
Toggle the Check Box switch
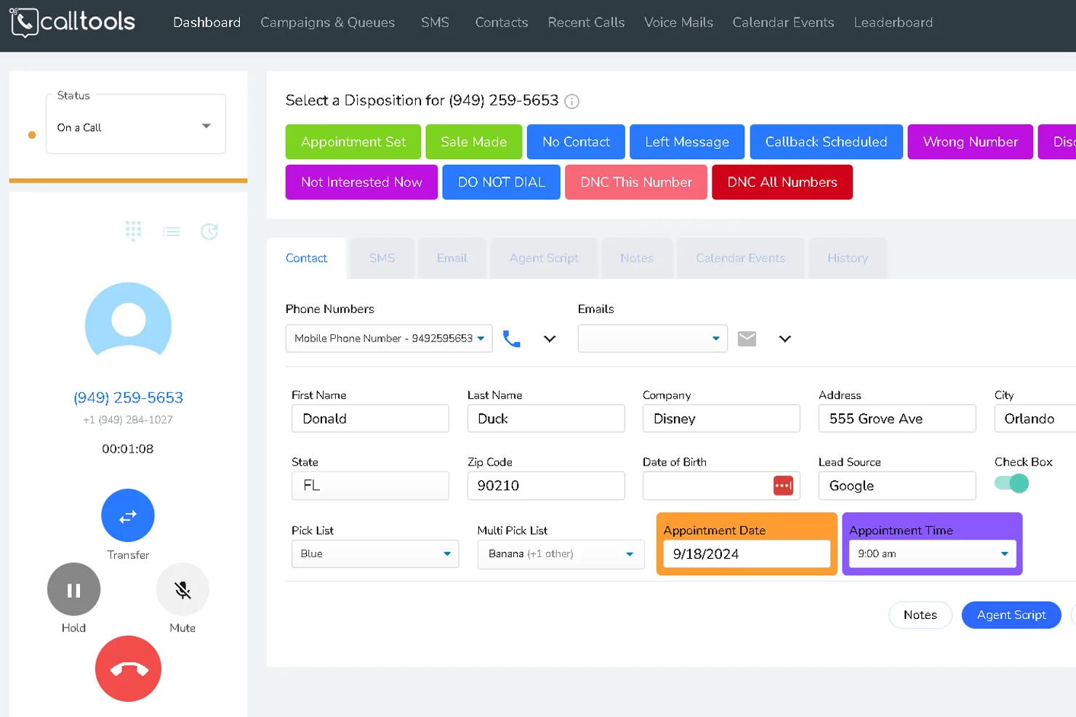coord(1011,483)
